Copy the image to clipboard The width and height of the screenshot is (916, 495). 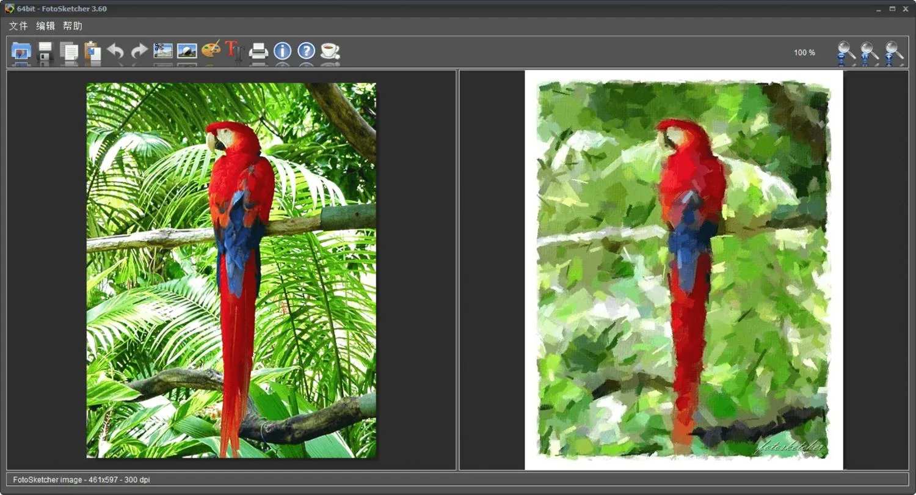[x=68, y=51]
